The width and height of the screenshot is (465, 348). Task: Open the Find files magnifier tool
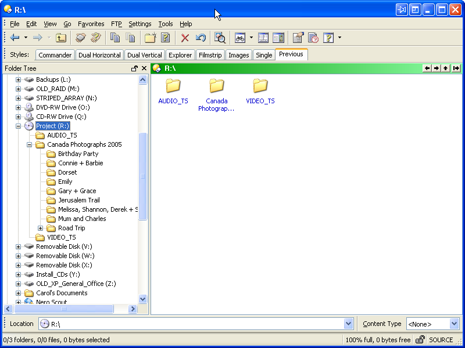point(220,38)
